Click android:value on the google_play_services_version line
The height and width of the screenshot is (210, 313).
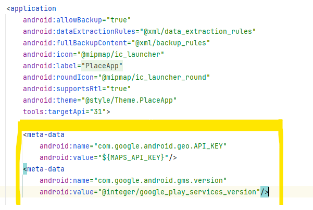pos(67,192)
